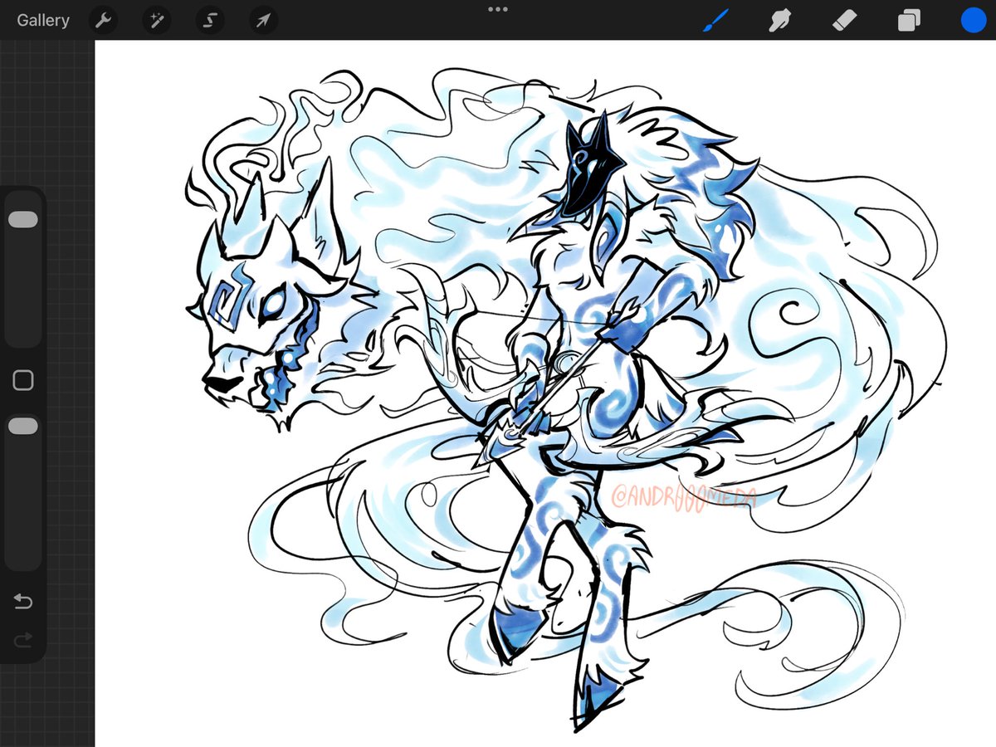
Task: Tap the three-dot multitasking control at top
Action: coord(498,8)
